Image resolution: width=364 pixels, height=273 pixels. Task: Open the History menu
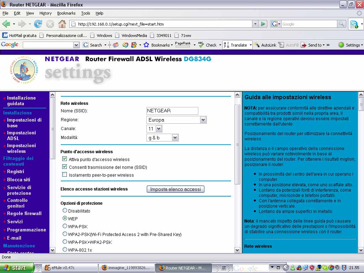(x=45, y=13)
